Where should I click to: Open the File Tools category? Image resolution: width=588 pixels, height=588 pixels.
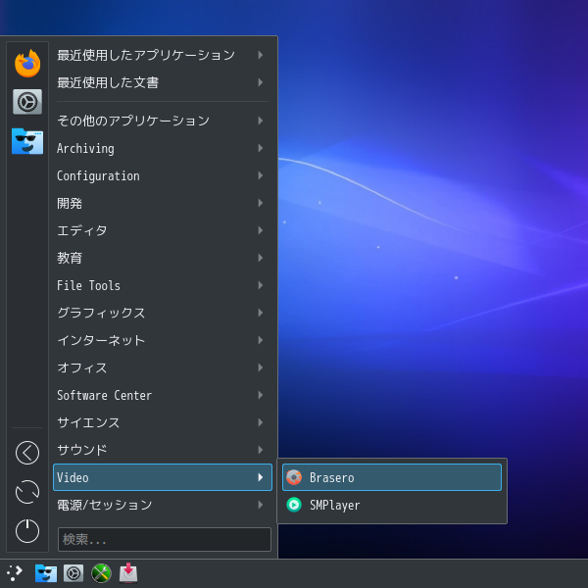163,285
